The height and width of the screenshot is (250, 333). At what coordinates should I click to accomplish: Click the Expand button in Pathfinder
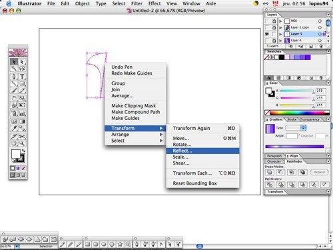[319, 172]
